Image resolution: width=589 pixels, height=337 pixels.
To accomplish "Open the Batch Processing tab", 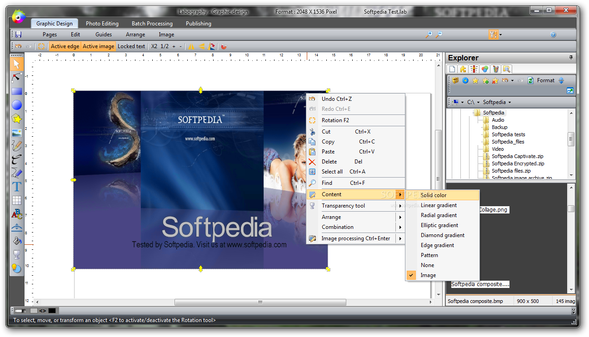I will tap(152, 24).
